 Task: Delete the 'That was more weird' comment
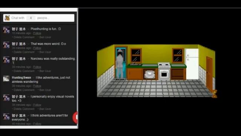pos(24,52)
